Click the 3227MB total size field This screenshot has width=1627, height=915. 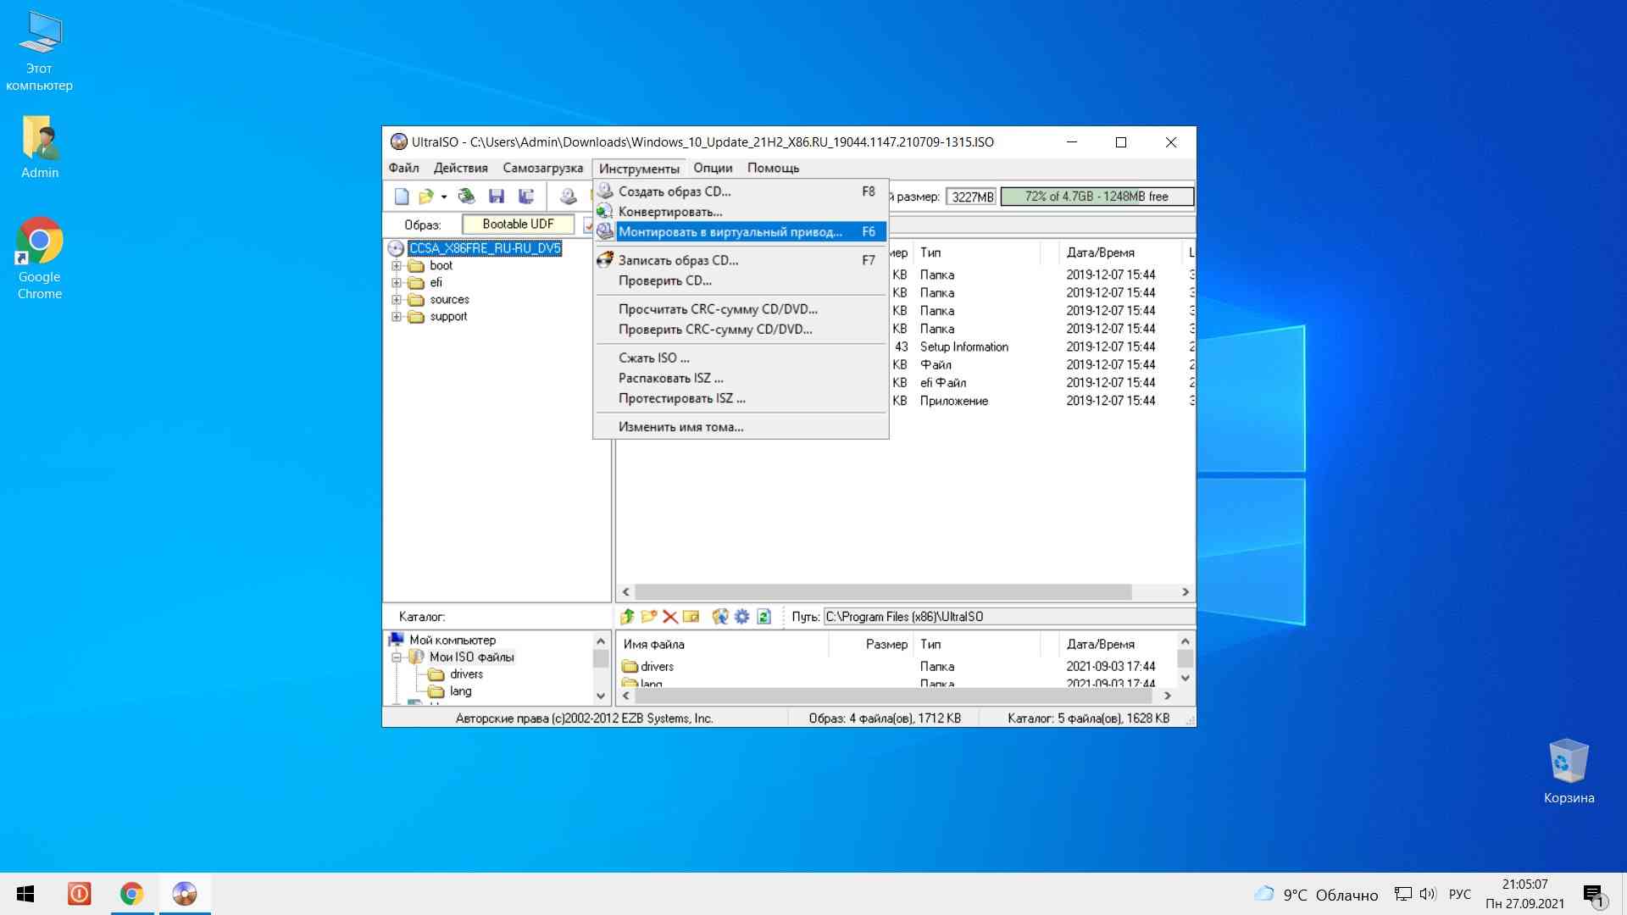pos(971,197)
